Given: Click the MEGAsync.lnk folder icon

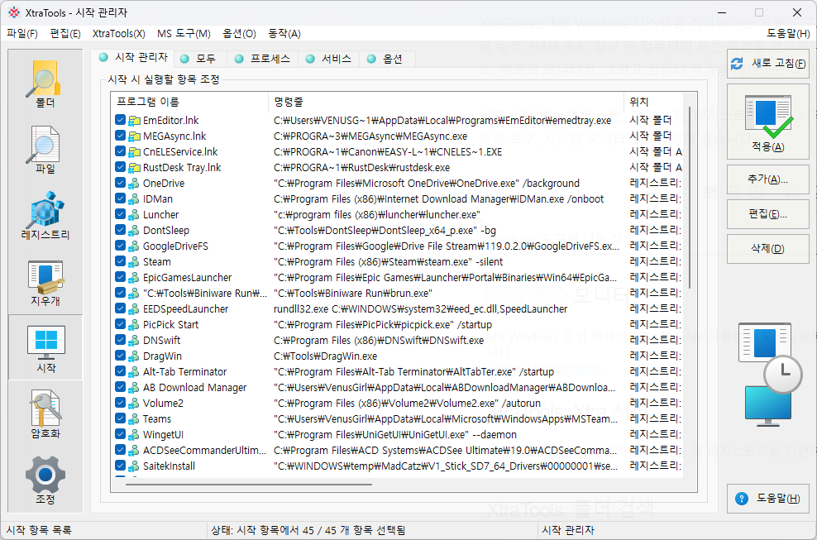Looking at the screenshot, I should point(135,136).
